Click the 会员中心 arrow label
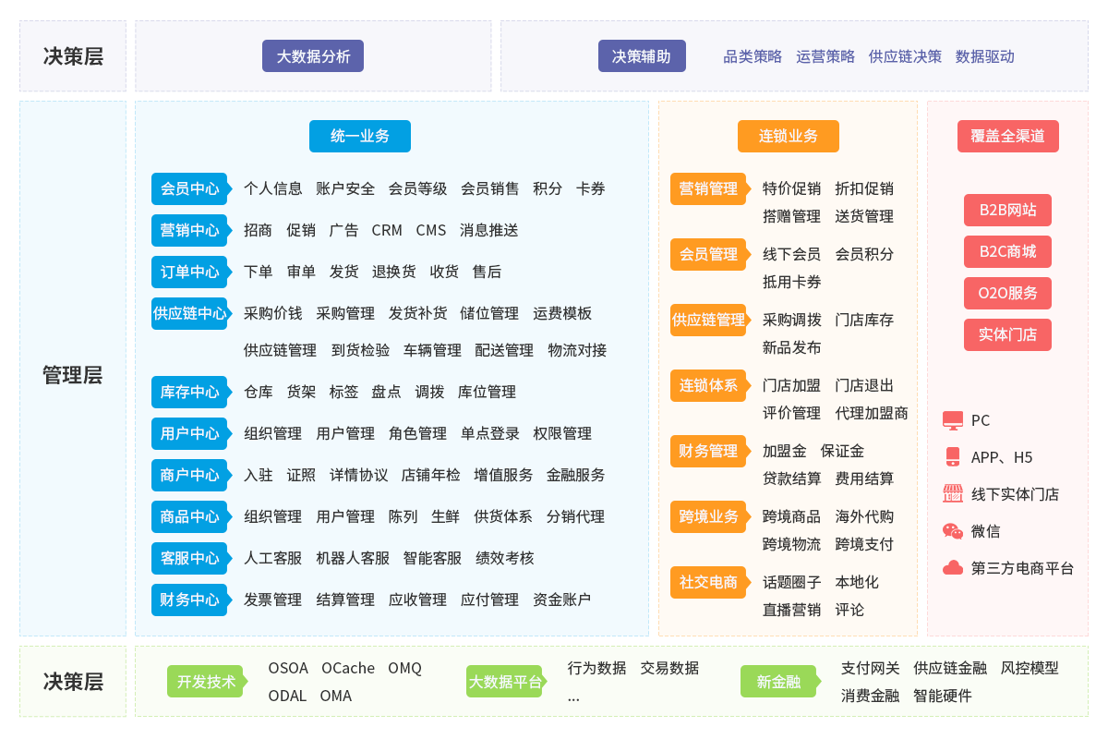 (x=190, y=188)
